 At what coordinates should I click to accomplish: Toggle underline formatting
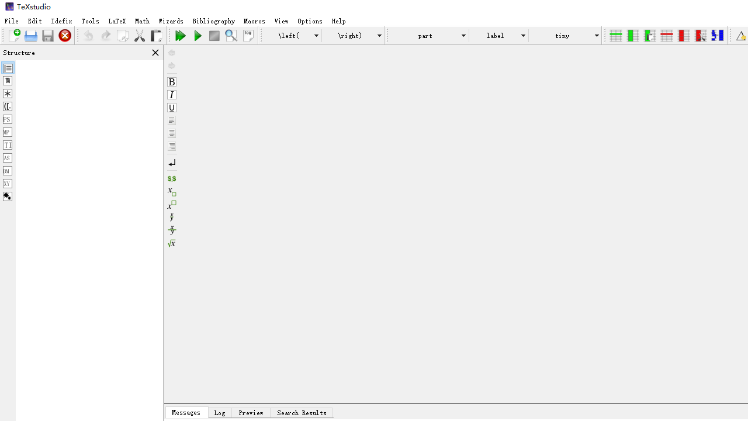pos(171,108)
